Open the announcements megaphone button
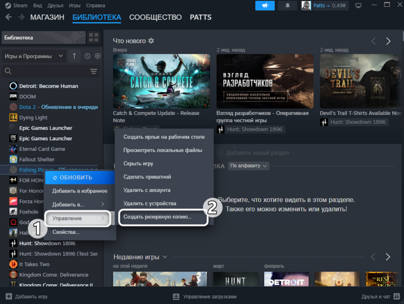 click(265, 5)
